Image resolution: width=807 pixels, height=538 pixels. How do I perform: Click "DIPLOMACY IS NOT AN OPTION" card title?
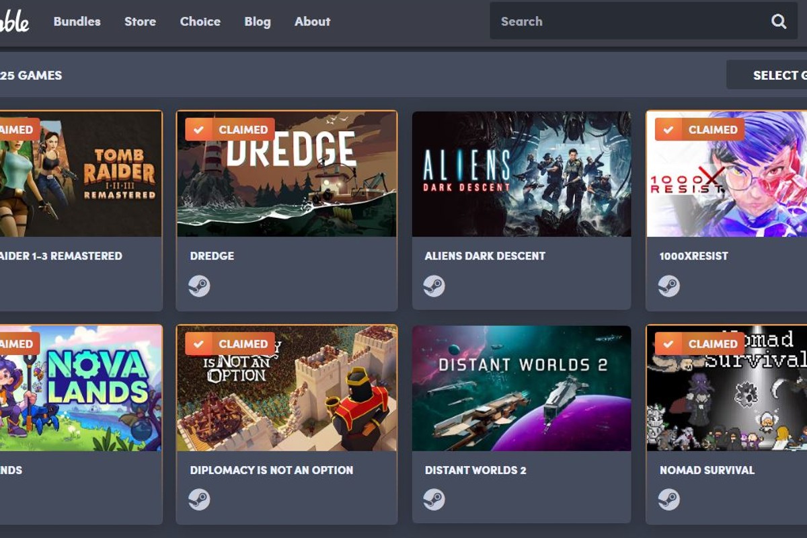(x=272, y=470)
